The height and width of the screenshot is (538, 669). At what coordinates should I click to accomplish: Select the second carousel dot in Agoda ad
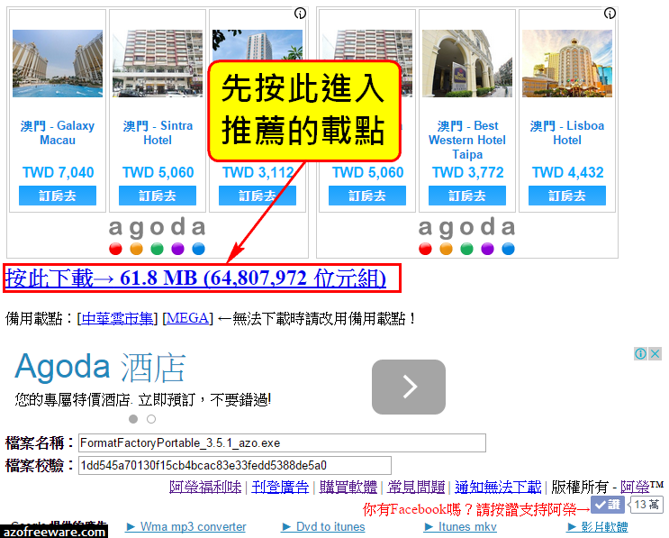(x=151, y=419)
